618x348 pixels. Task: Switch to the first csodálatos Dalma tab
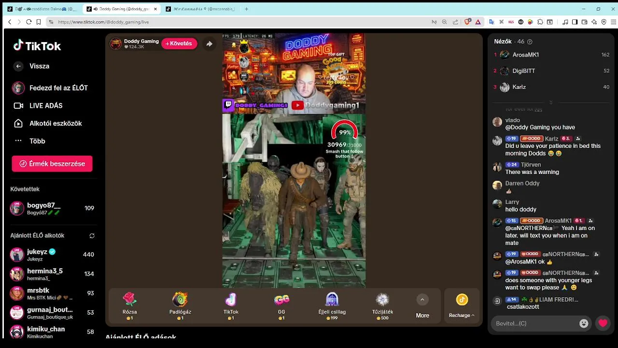coord(42,9)
